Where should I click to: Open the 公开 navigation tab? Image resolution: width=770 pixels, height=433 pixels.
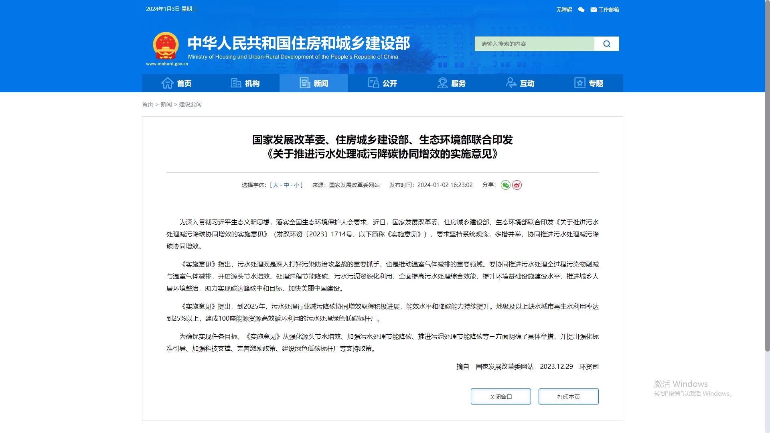[383, 83]
